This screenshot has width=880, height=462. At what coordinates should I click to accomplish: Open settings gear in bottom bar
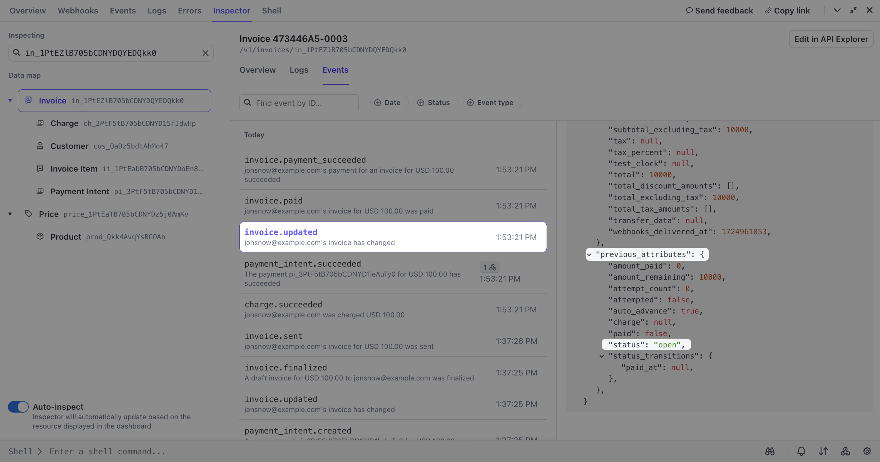pos(867,451)
